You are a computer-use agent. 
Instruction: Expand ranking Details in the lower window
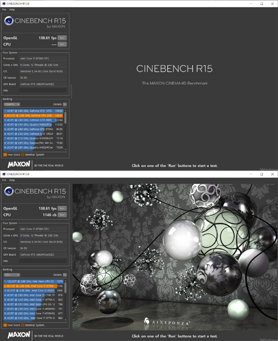(65, 275)
